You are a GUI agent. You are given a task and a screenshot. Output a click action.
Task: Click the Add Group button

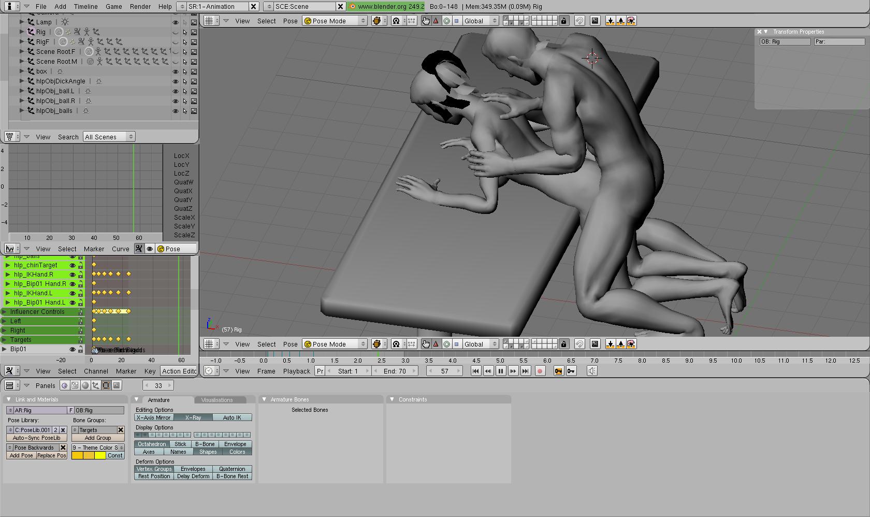point(98,438)
